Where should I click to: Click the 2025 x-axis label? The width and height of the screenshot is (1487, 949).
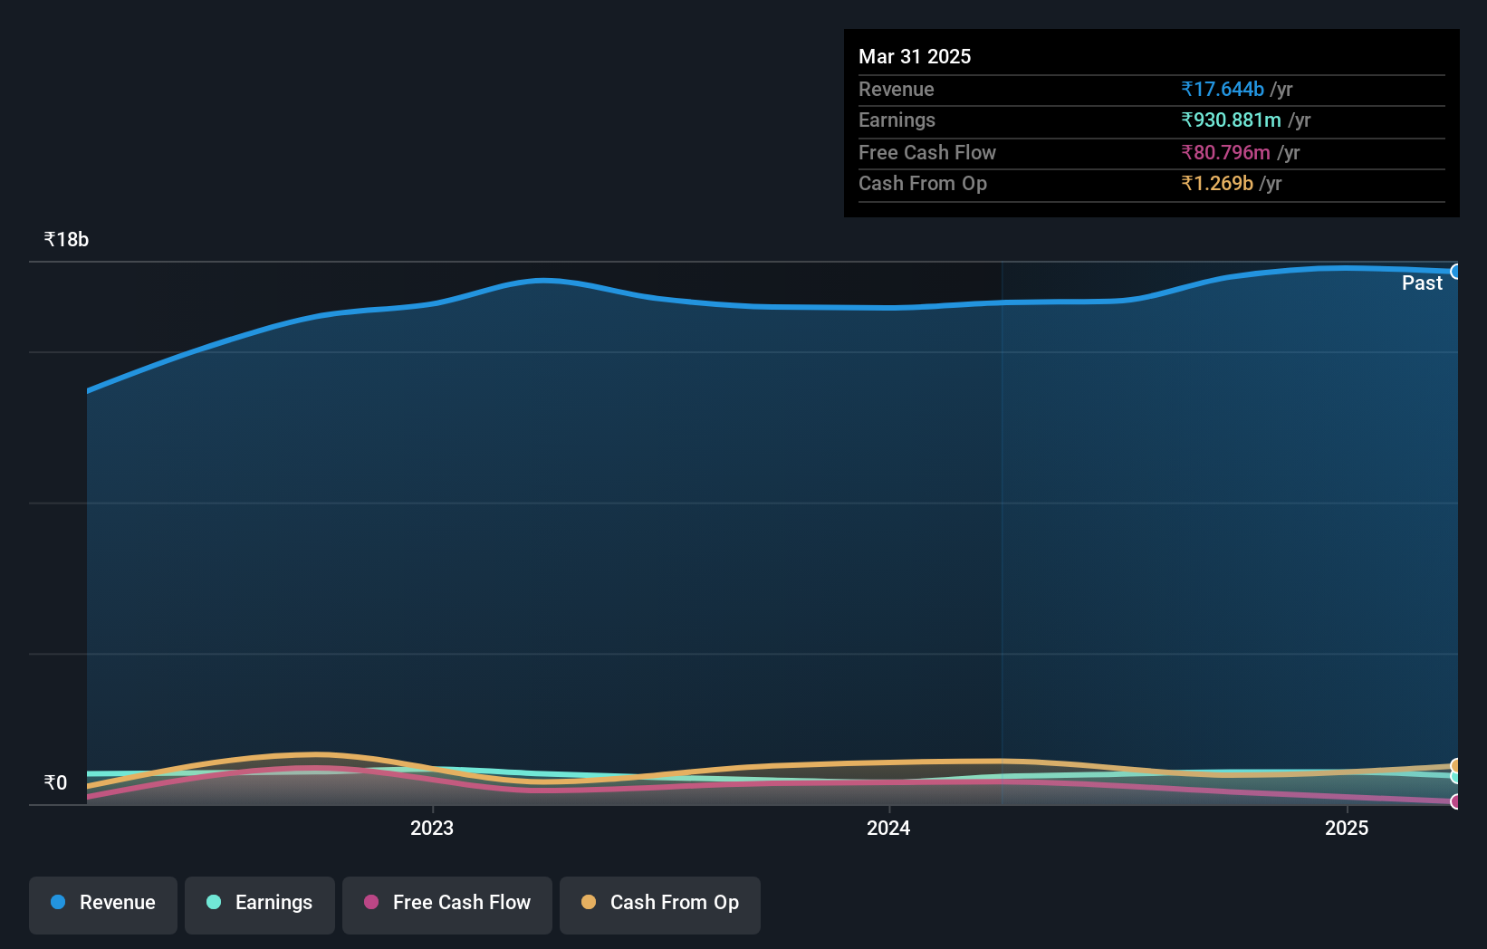(x=1347, y=829)
